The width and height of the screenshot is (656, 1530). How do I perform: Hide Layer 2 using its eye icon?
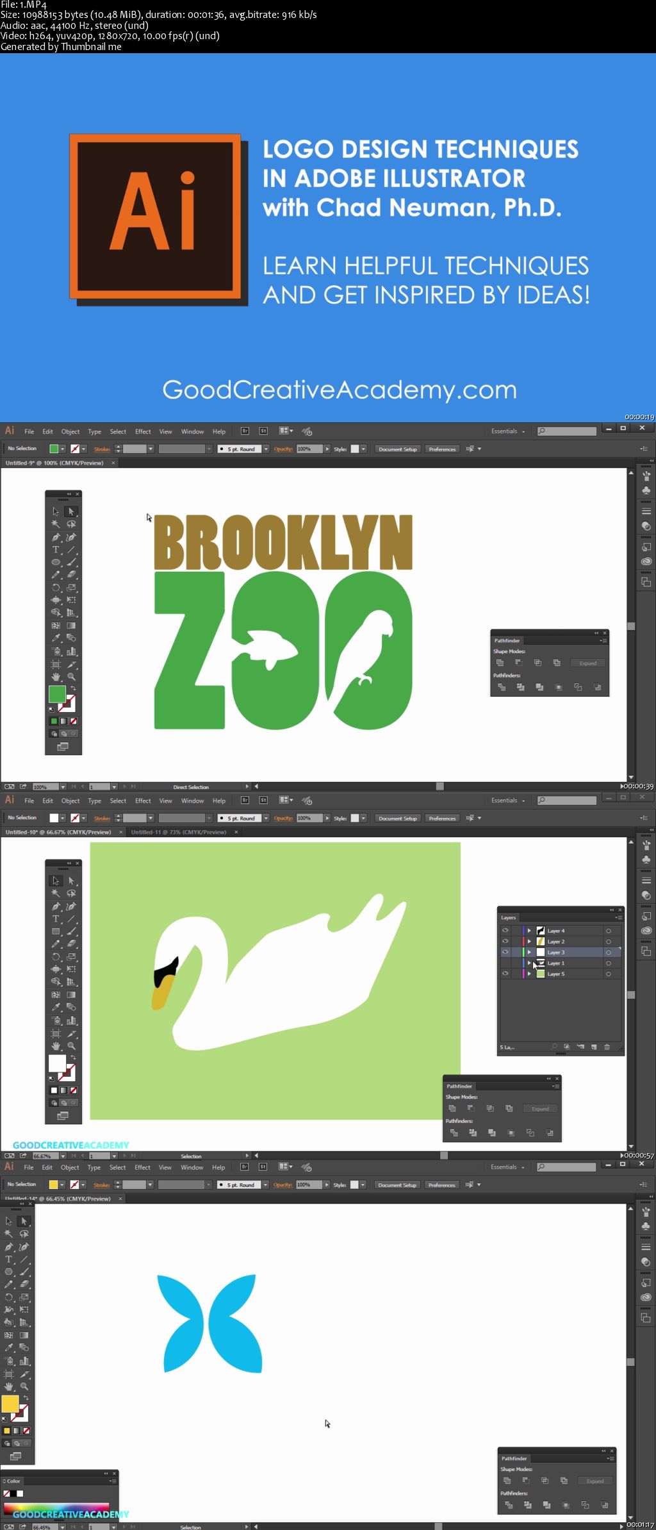[505, 942]
